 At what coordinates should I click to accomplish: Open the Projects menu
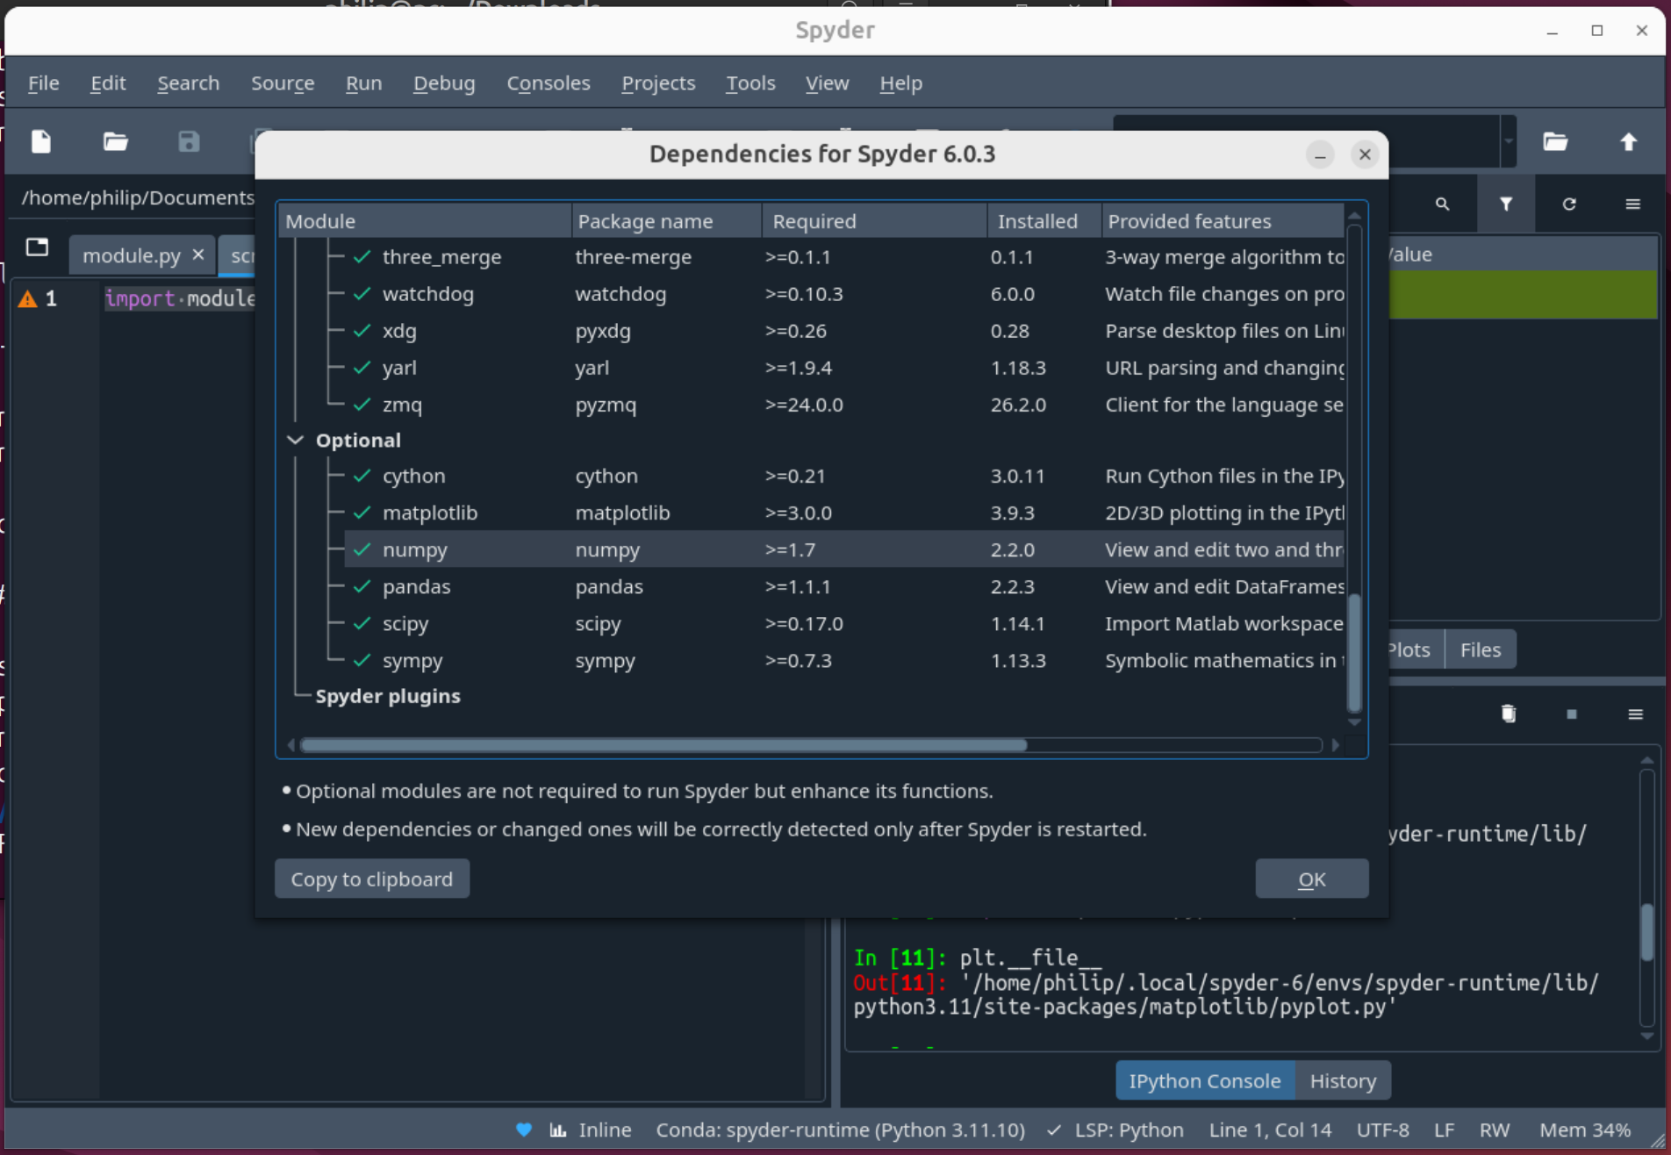click(658, 83)
